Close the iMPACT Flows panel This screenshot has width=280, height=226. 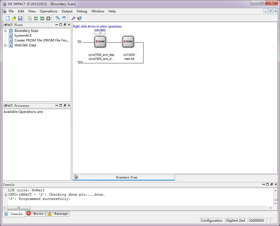click(69, 25)
